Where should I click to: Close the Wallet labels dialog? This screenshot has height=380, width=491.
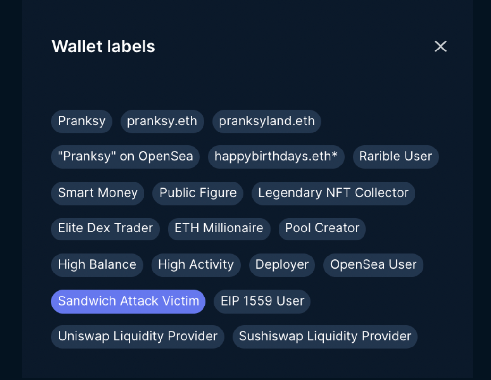point(440,47)
